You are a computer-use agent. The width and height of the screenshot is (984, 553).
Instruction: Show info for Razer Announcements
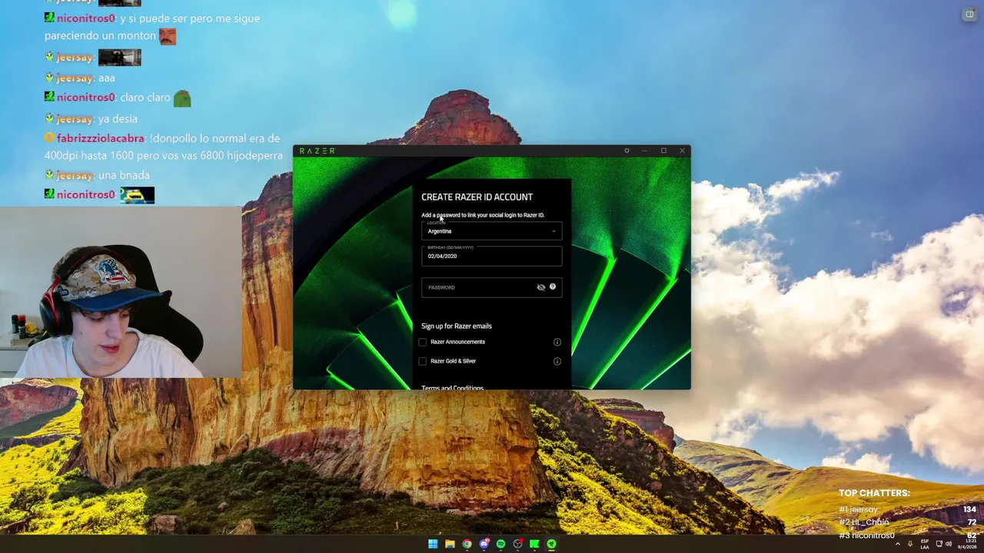pyautogui.click(x=557, y=343)
